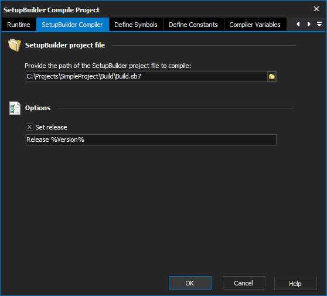Click the 'Provide the path' instruction text
Viewport: 327px width, 296px height.
[108, 66]
